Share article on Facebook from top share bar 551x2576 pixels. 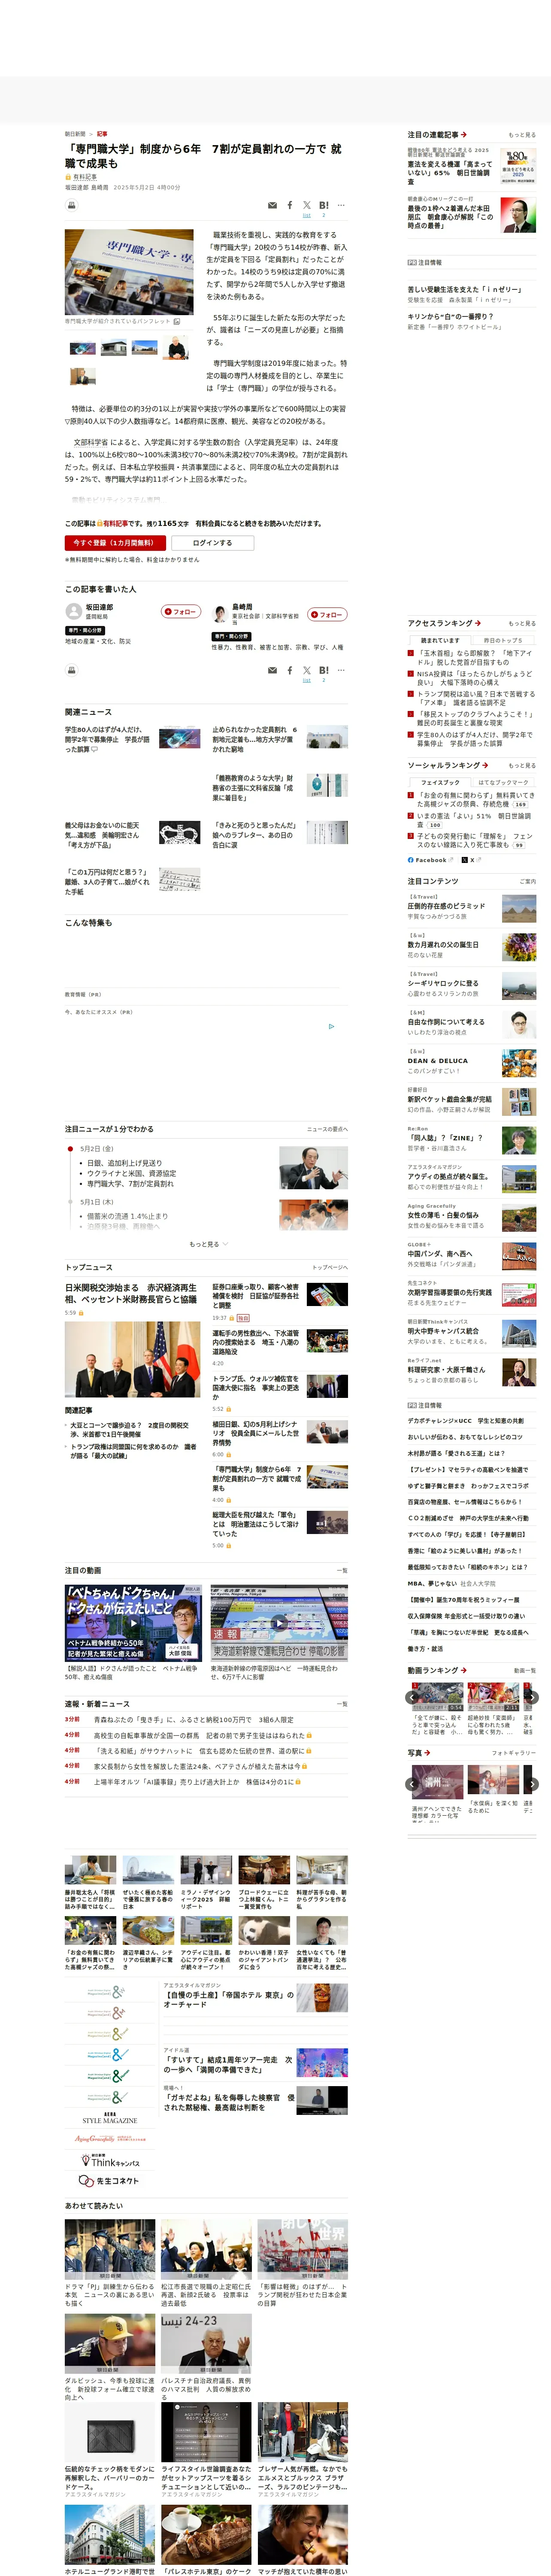290,205
